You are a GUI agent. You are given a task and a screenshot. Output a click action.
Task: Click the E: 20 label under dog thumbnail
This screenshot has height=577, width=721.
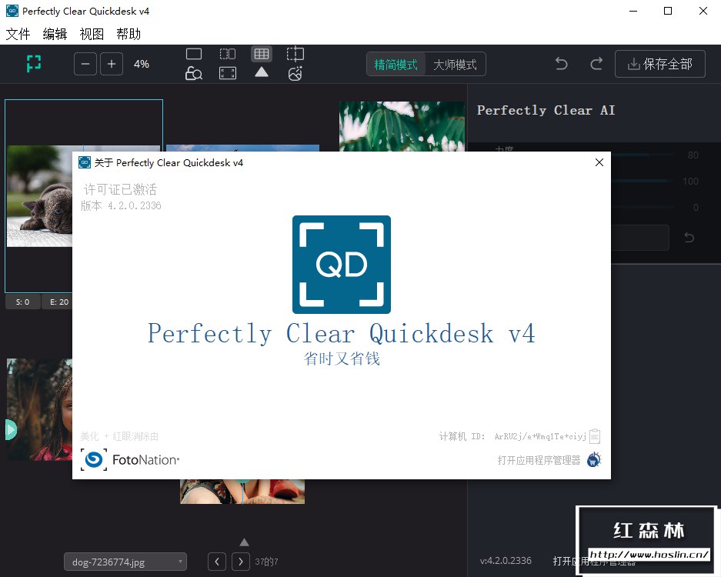click(x=58, y=302)
